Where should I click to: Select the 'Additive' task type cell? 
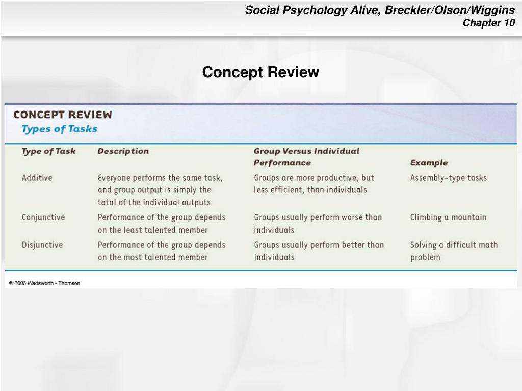pyautogui.click(x=37, y=178)
